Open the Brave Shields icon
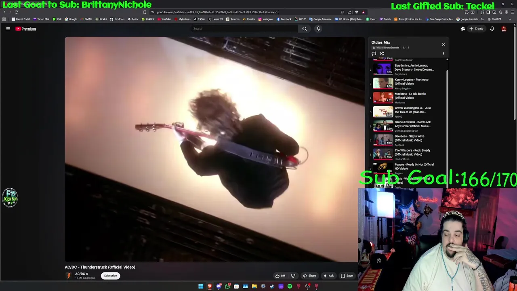 point(356,12)
